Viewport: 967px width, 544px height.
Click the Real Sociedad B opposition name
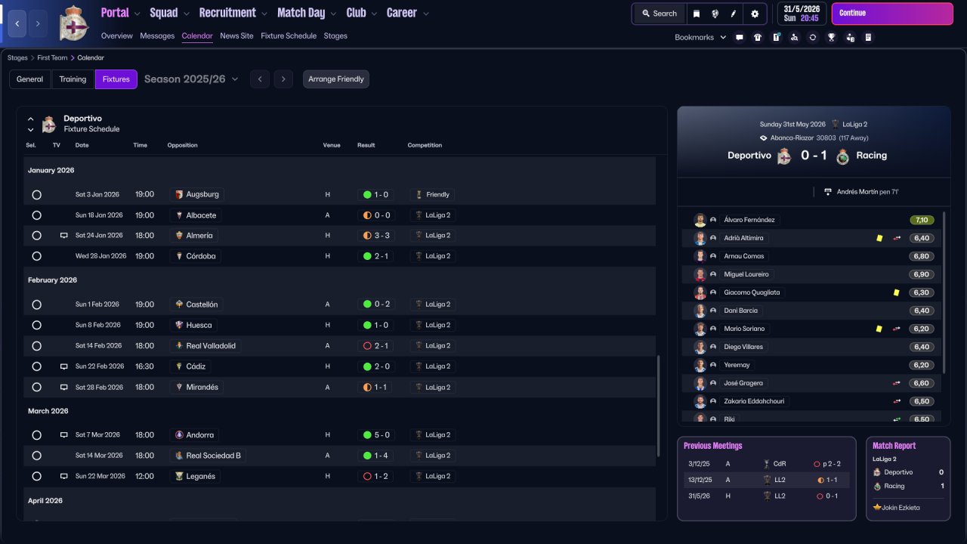coord(214,456)
